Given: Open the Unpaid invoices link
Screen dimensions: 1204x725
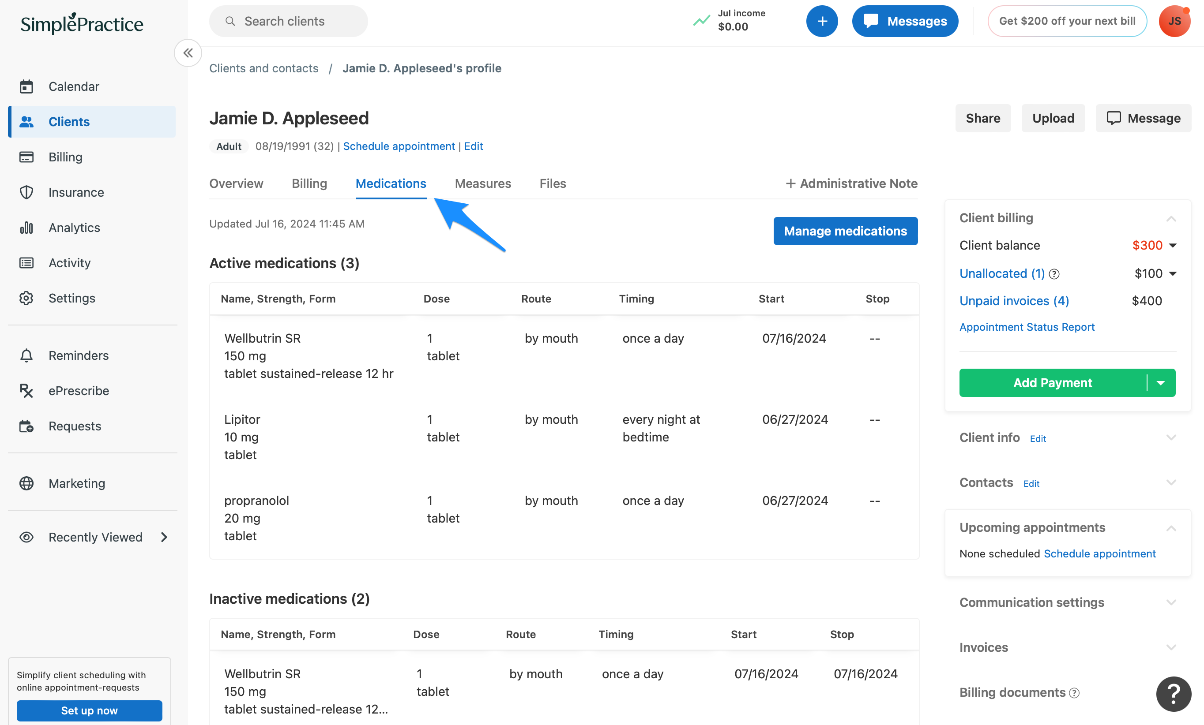Looking at the screenshot, I should pyautogui.click(x=1013, y=301).
